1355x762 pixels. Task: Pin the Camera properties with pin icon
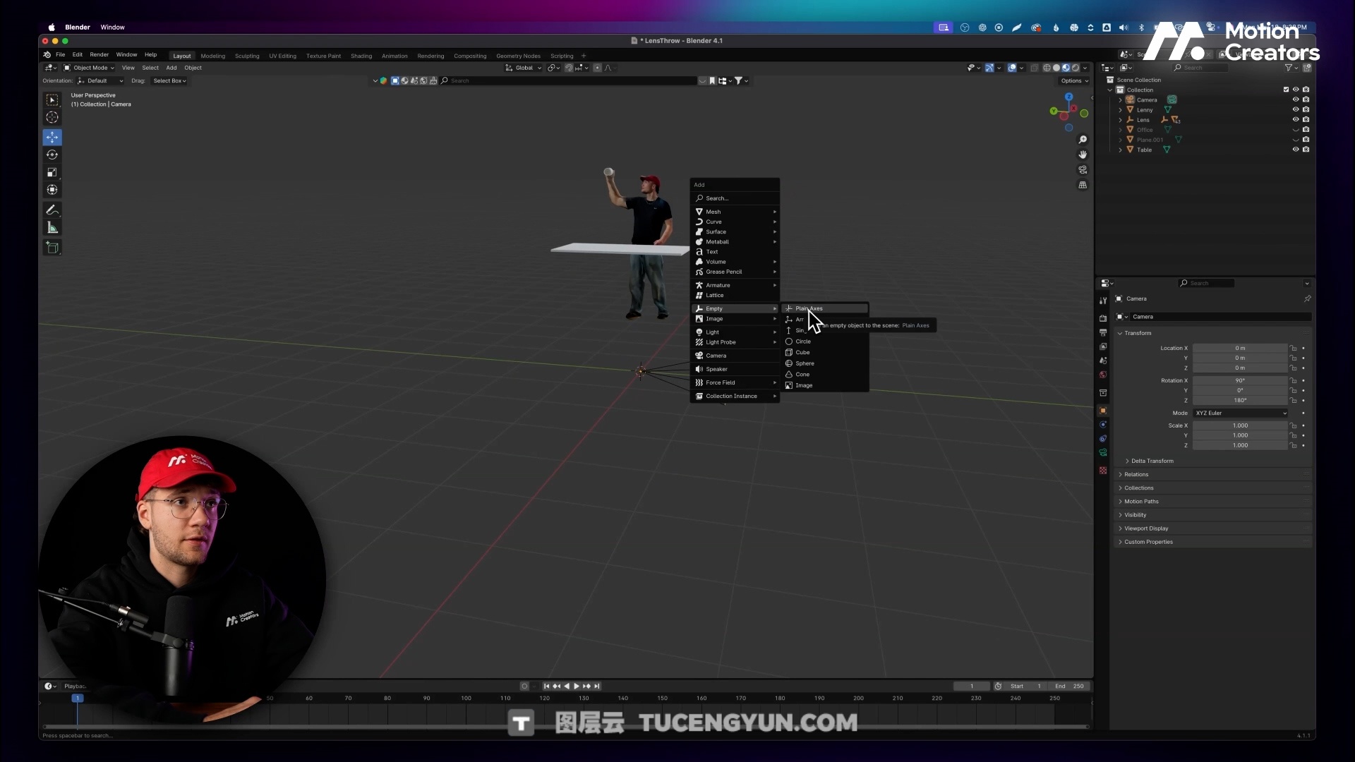click(1307, 298)
